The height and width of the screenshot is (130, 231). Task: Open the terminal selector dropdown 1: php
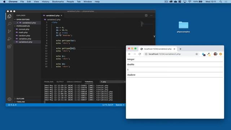click(113, 82)
